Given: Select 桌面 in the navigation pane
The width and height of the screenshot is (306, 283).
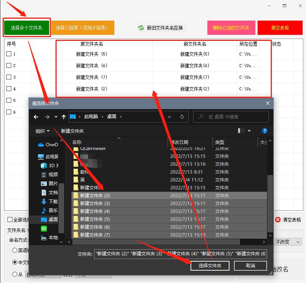Looking at the screenshot, I should pyautogui.click(x=49, y=220).
